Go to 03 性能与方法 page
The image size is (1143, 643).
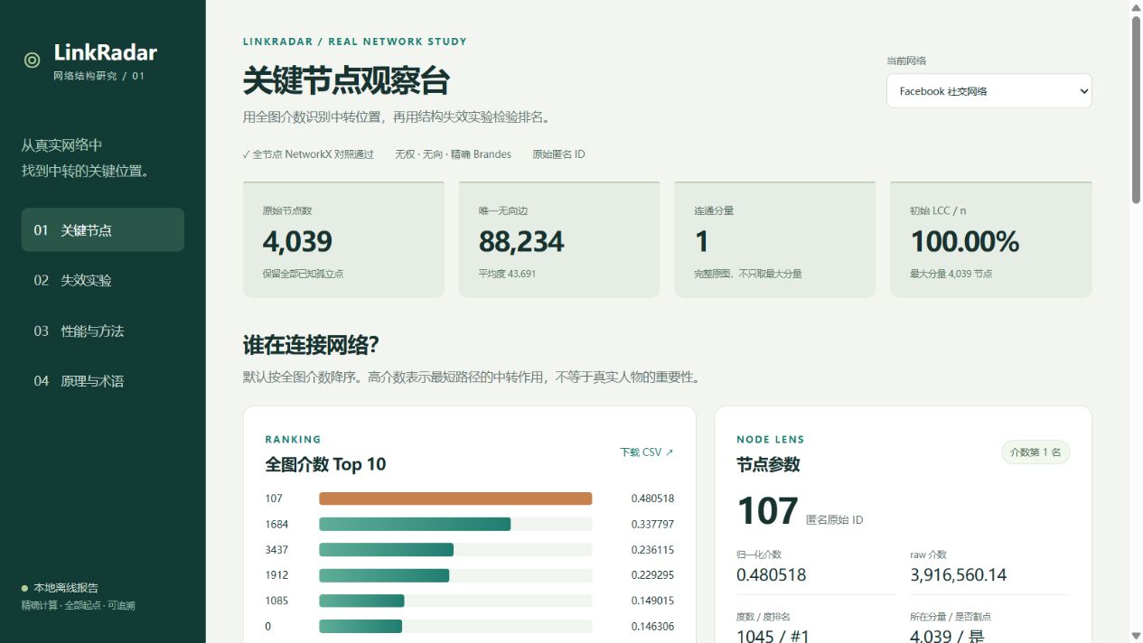pos(103,331)
